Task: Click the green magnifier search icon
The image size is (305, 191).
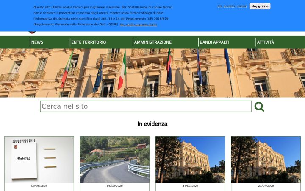Action: tap(259, 107)
